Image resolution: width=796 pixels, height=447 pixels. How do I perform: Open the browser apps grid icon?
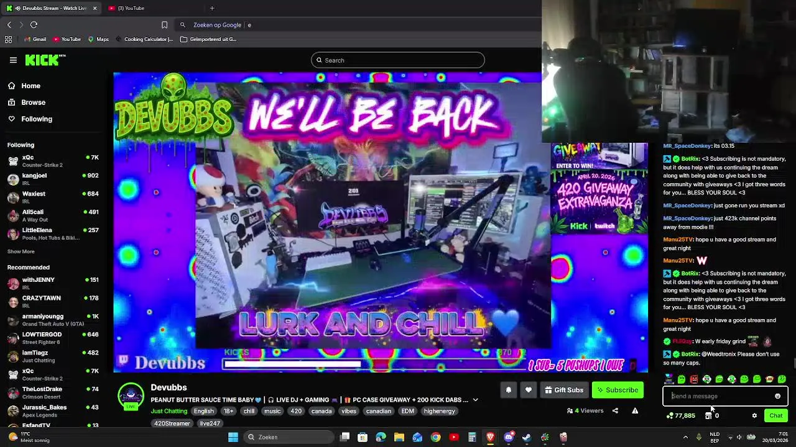pos(8,39)
